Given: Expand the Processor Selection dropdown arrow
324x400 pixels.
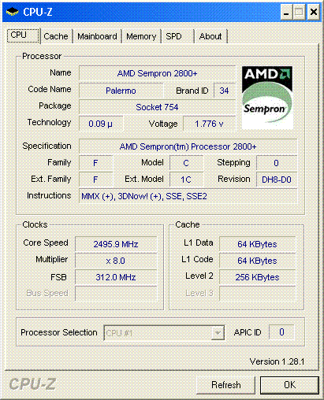Looking at the screenshot, I should pyautogui.click(x=218, y=333).
